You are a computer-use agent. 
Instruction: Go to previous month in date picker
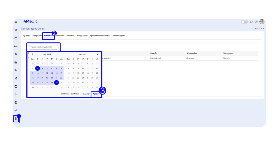coord(32,54)
